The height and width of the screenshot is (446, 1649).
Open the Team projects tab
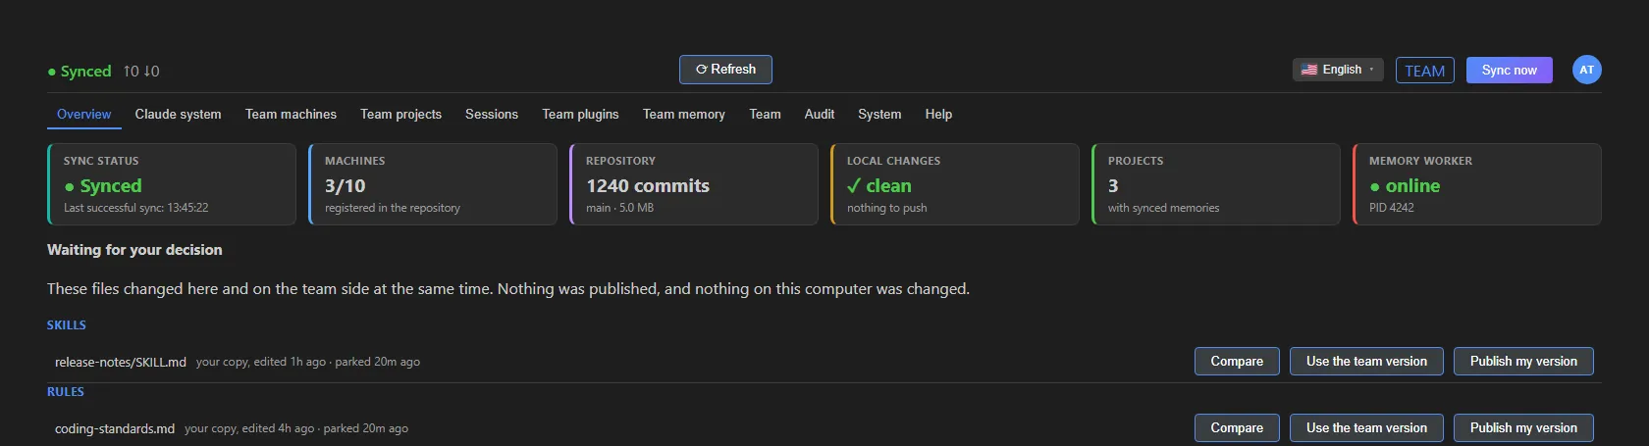pos(400,115)
